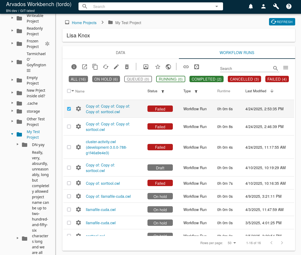The width and height of the screenshot is (301, 255).
Task: Click the workflow runs Search field
Action: [x=246, y=69]
